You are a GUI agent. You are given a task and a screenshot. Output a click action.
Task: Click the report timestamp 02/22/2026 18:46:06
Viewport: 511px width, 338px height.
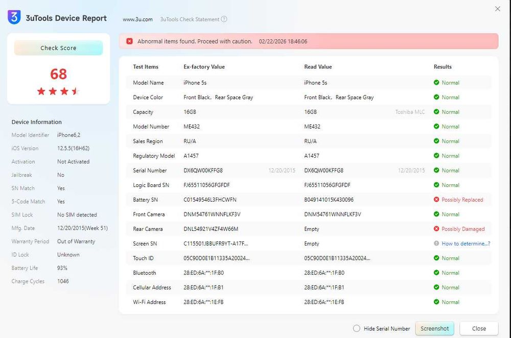283,41
